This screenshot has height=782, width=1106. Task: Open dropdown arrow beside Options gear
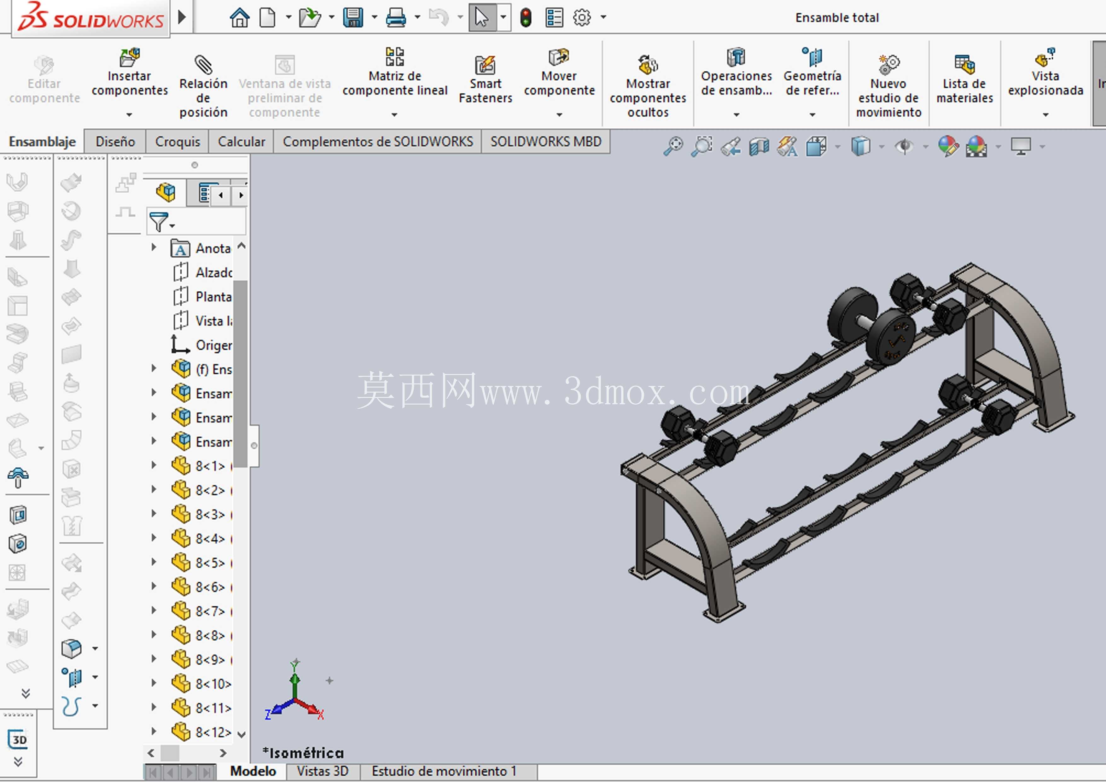[603, 18]
